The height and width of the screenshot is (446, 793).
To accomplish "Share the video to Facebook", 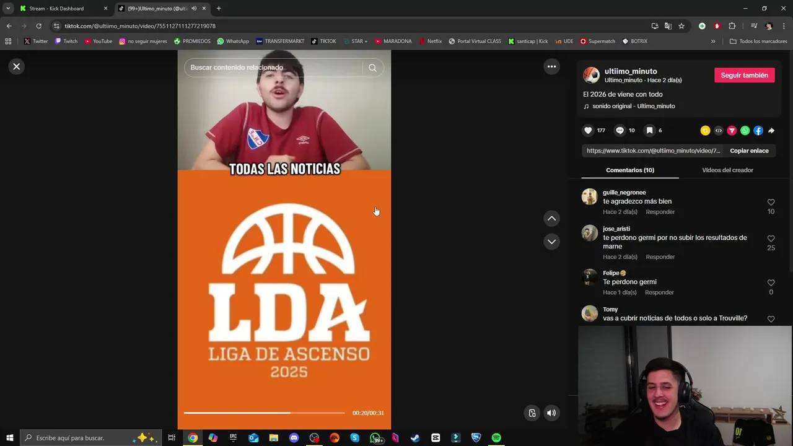I will (758, 131).
